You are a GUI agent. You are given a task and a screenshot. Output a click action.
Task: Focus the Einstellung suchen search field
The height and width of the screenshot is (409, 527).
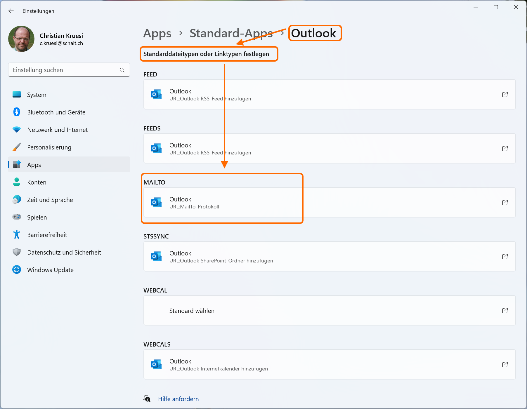(x=64, y=70)
